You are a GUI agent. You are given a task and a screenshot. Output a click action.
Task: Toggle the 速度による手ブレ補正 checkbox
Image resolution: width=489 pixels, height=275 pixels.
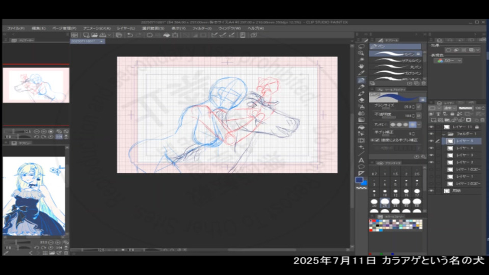pos(371,140)
